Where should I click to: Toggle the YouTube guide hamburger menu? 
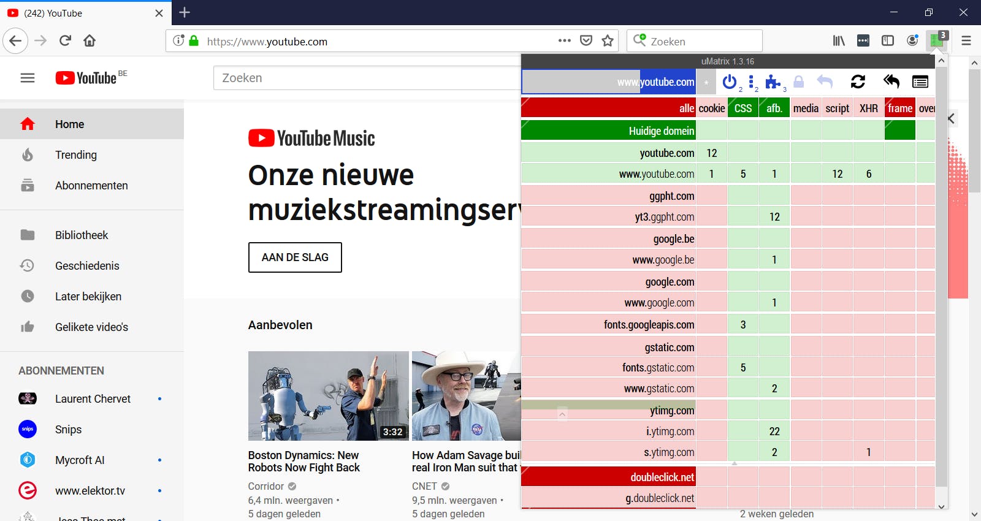click(28, 78)
